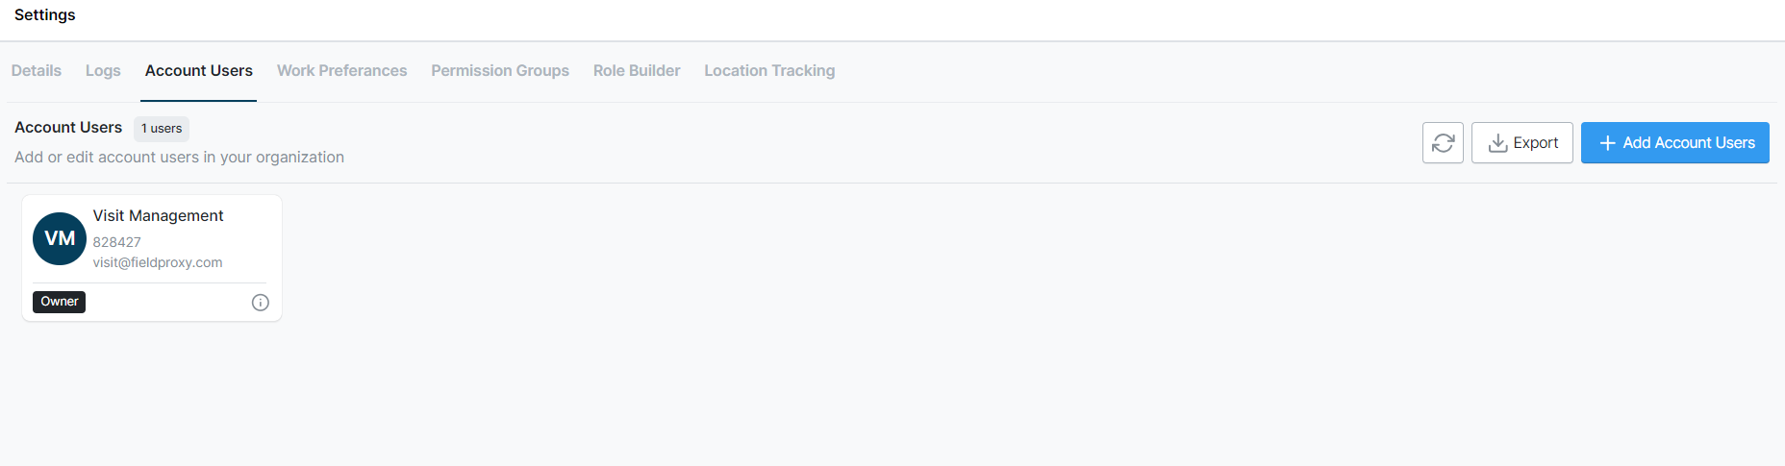Click the Owner role badge
1785x466 pixels.
pos(60,302)
